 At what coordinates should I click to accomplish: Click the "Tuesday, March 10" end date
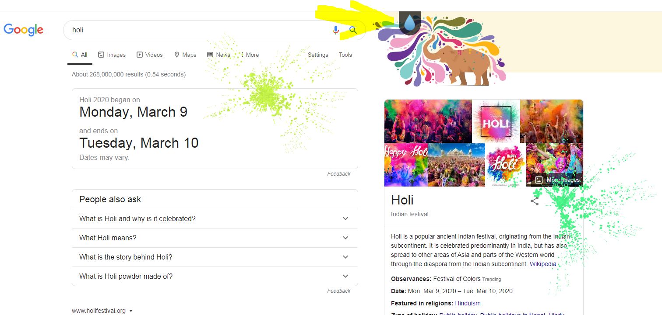click(x=139, y=143)
